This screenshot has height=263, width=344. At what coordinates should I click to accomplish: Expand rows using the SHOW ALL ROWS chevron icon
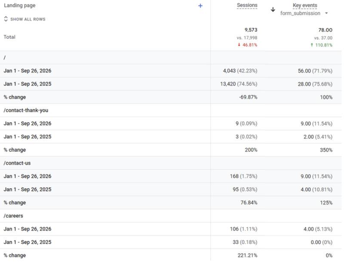[6, 19]
